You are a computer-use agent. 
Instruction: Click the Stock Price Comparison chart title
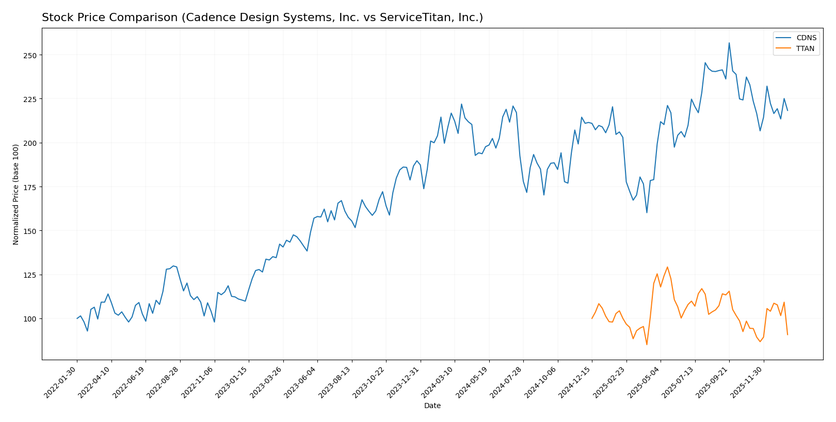pyautogui.click(x=262, y=18)
